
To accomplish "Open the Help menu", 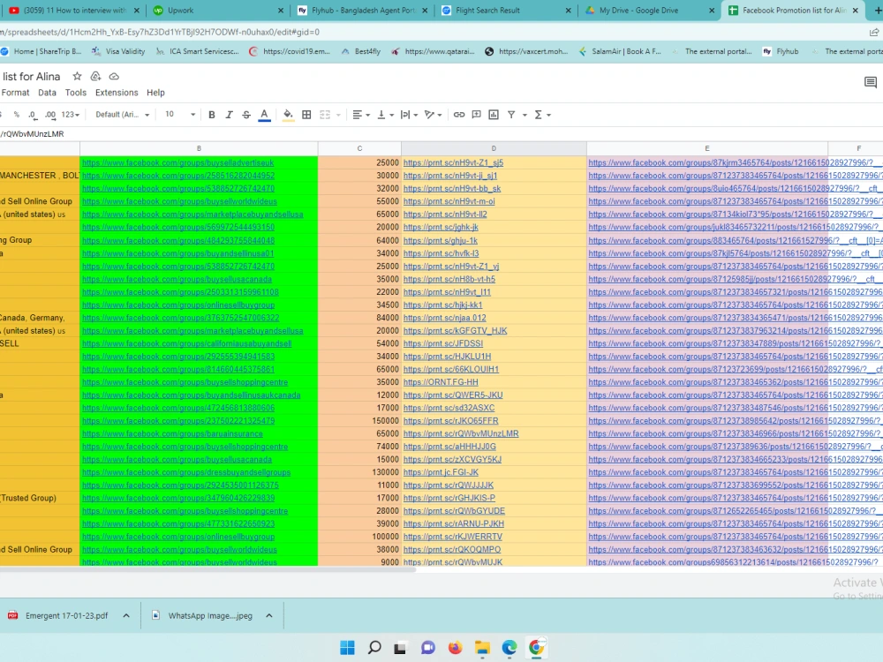I will coord(155,93).
